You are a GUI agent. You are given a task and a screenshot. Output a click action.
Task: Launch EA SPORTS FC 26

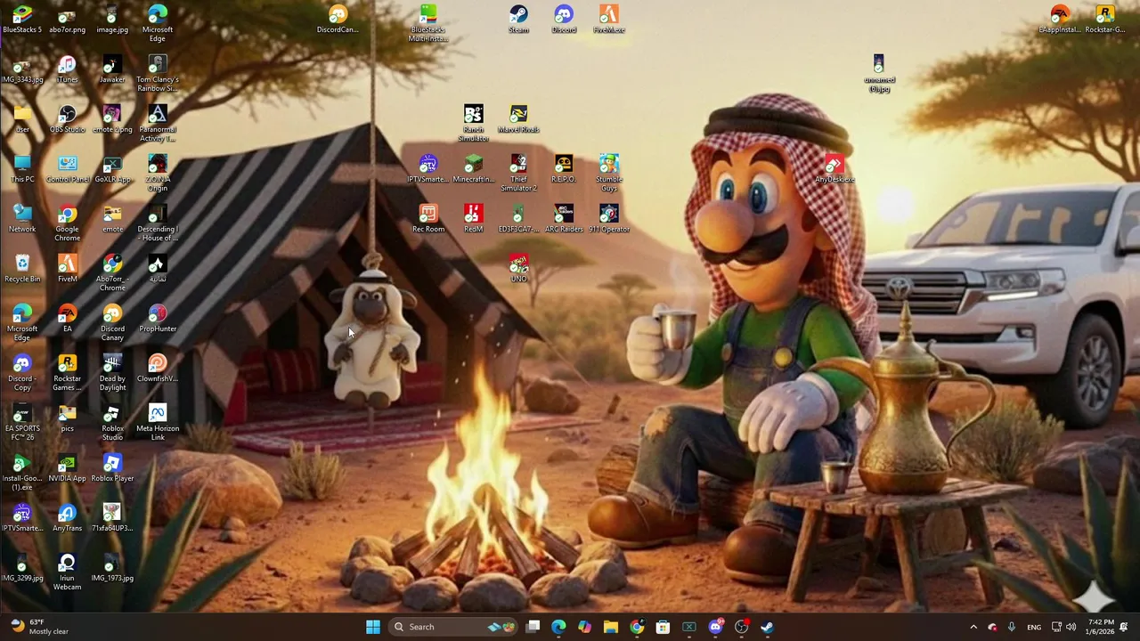point(22,423)
